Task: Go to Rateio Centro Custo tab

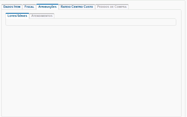Action: pos(77,7)
